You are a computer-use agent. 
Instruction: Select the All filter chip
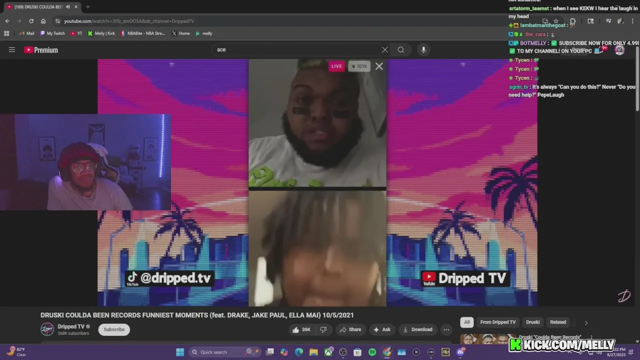pos(466,322)
